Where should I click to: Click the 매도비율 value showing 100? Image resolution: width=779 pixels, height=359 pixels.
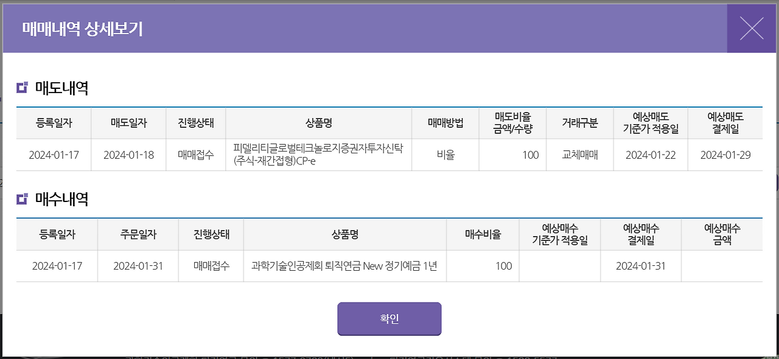point(512,155)
